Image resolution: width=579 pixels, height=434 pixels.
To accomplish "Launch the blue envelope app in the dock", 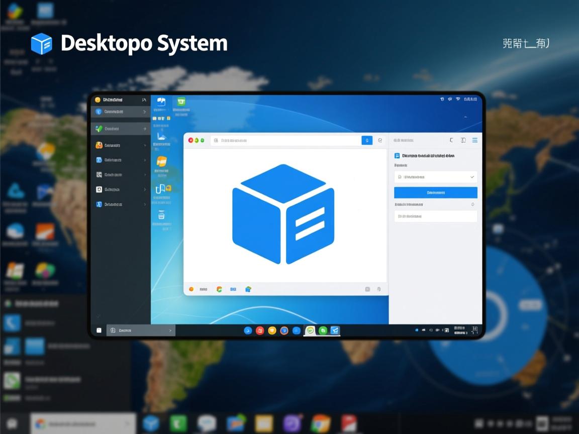I will click(x=335, y=331).
